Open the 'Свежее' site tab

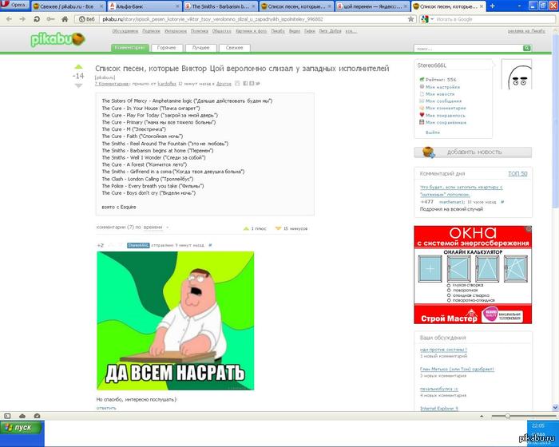click(x=234, y=48)
